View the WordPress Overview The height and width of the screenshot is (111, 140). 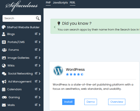coord(117,102)
